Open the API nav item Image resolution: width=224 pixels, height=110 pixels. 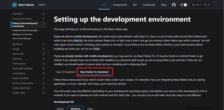135,5
